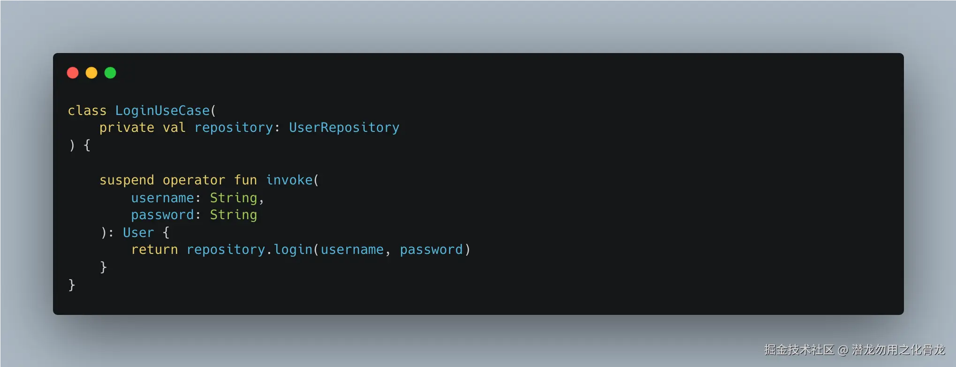This screenshot has height=367, width=956.
Task: Click the username parameter declaration in invoke
Action: (162, 198)
